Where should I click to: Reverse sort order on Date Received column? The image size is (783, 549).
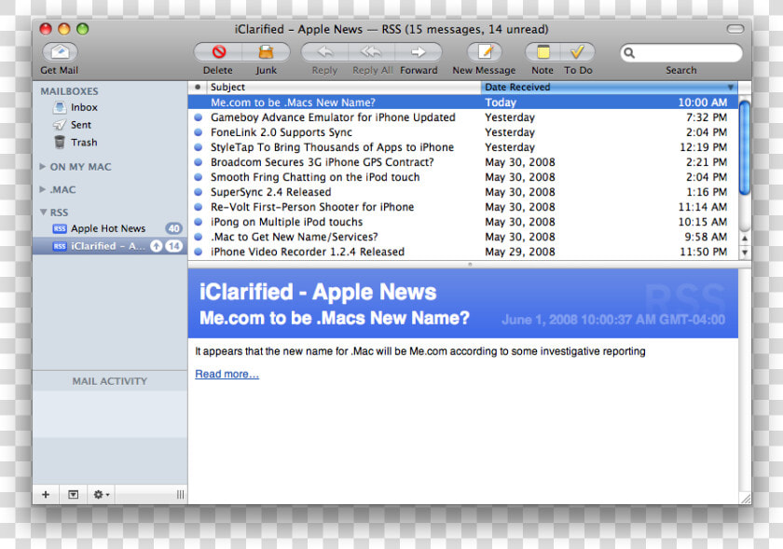tap(610, 88)
